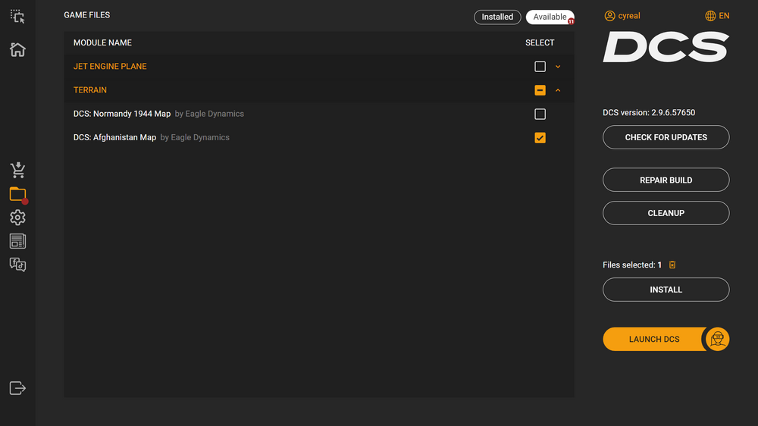This screenshot has width=758, height=426.
Task: Click the Jet Engine Plane category label
Action: point(110,66)
